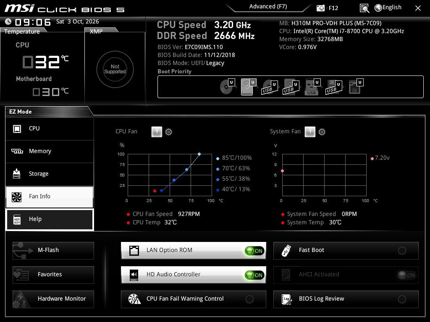Select the 70°C/63% curve point on the graph

coord(187,170)
